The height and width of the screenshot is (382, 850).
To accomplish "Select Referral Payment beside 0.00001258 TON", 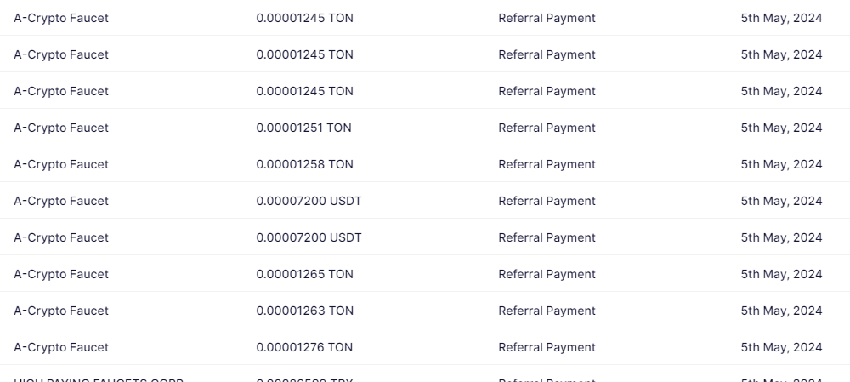I will tap(547, 164).
